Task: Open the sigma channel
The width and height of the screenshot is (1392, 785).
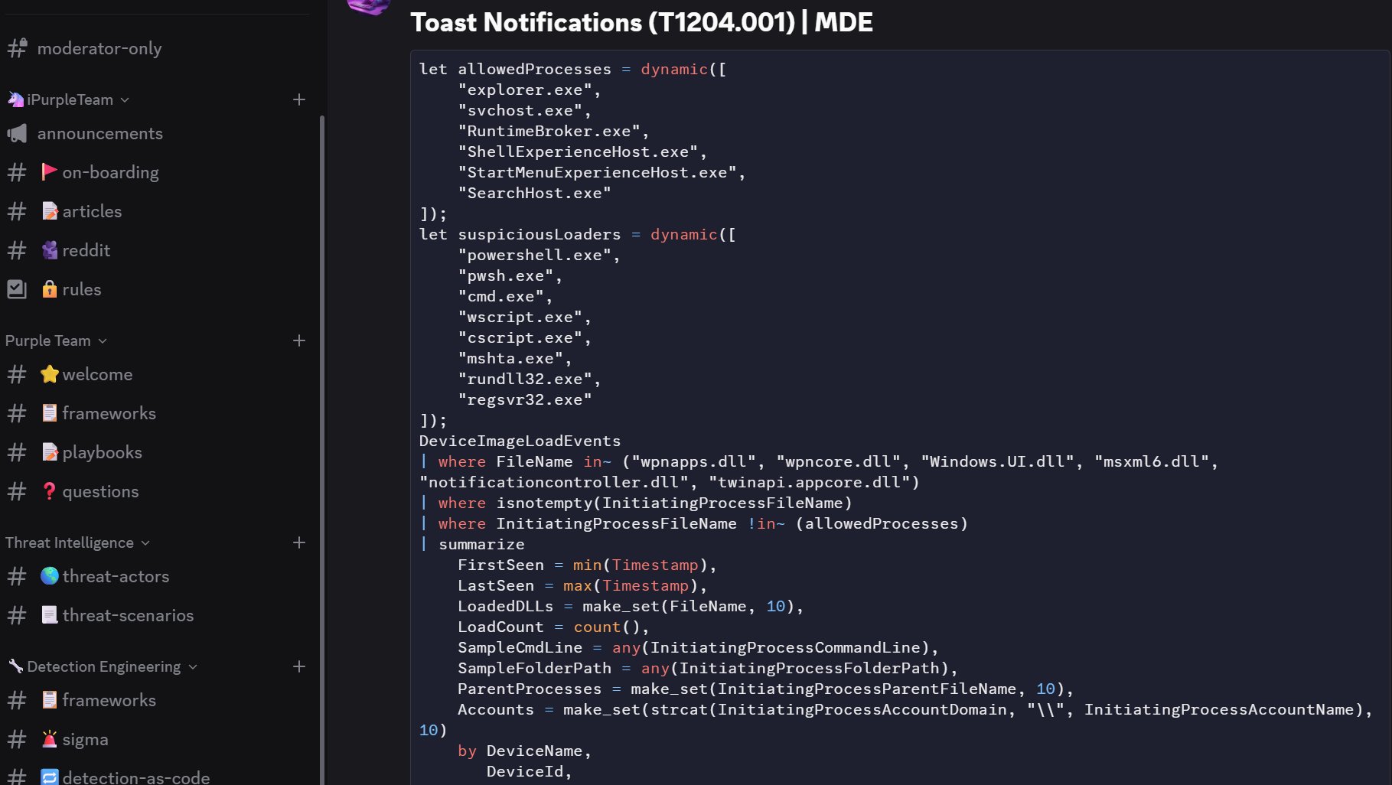Action: click(x=85, y=740)
